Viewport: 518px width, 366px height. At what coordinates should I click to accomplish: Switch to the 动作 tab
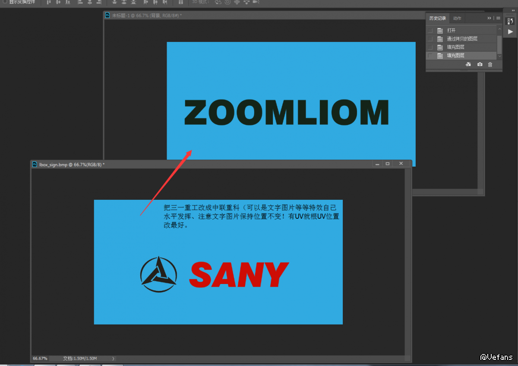click(457, 18)
